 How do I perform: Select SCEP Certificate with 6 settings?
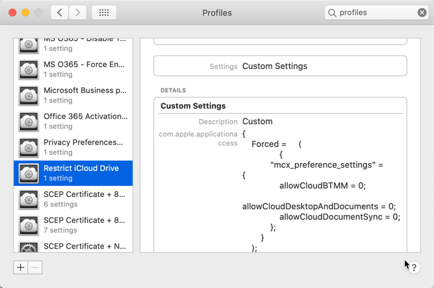(x=84, y=199)
